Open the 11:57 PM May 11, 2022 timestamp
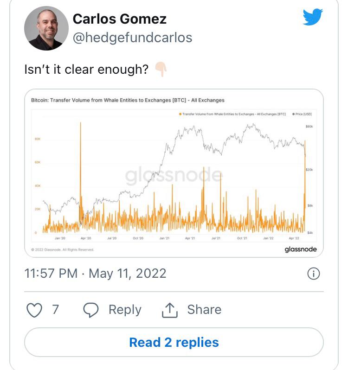The width and height of the screenshot is (348, 370). click(95, 273)
